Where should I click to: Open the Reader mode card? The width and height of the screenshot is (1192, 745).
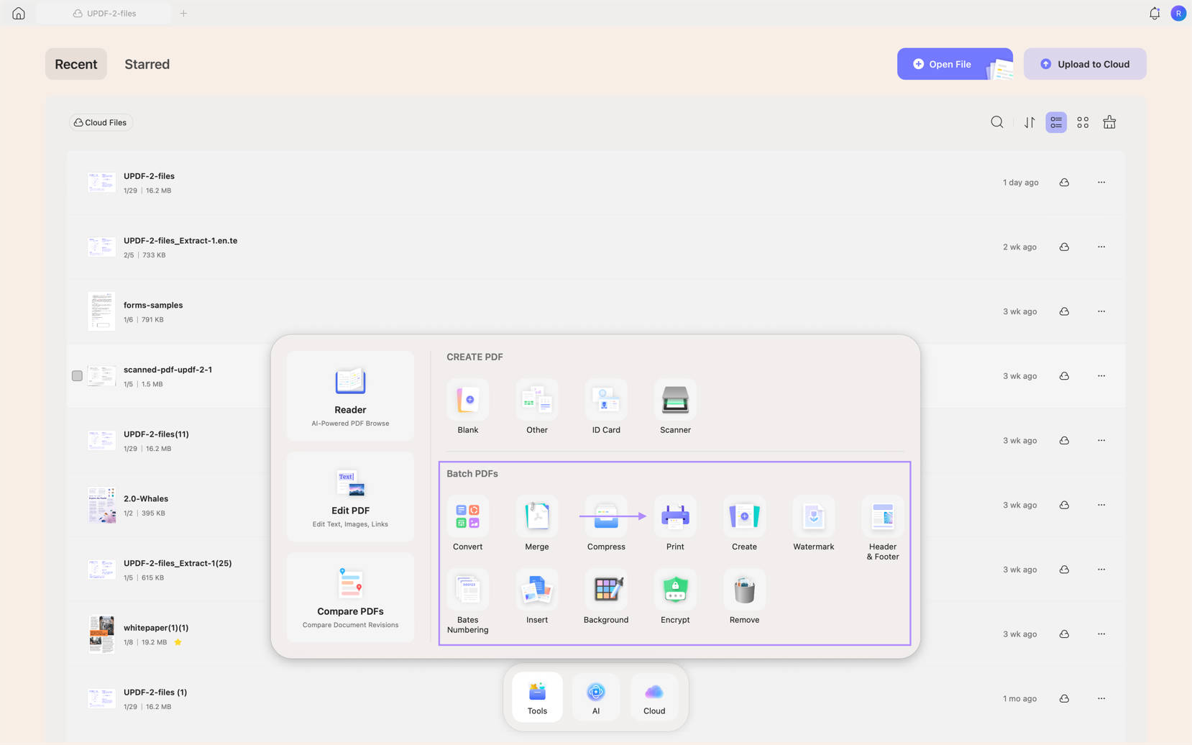coord(350,396)
